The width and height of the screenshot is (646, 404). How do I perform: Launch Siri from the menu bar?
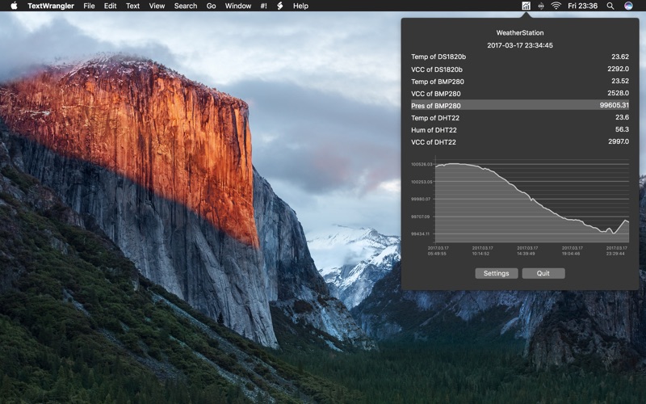pos(628,6)
